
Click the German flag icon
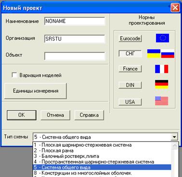pyautogui.click(x=162, y=84)
